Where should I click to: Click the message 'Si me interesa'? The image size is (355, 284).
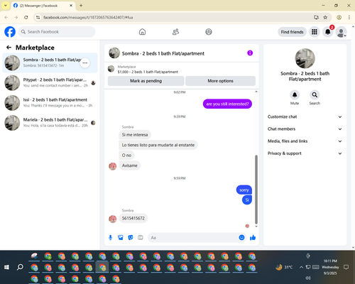135,135
